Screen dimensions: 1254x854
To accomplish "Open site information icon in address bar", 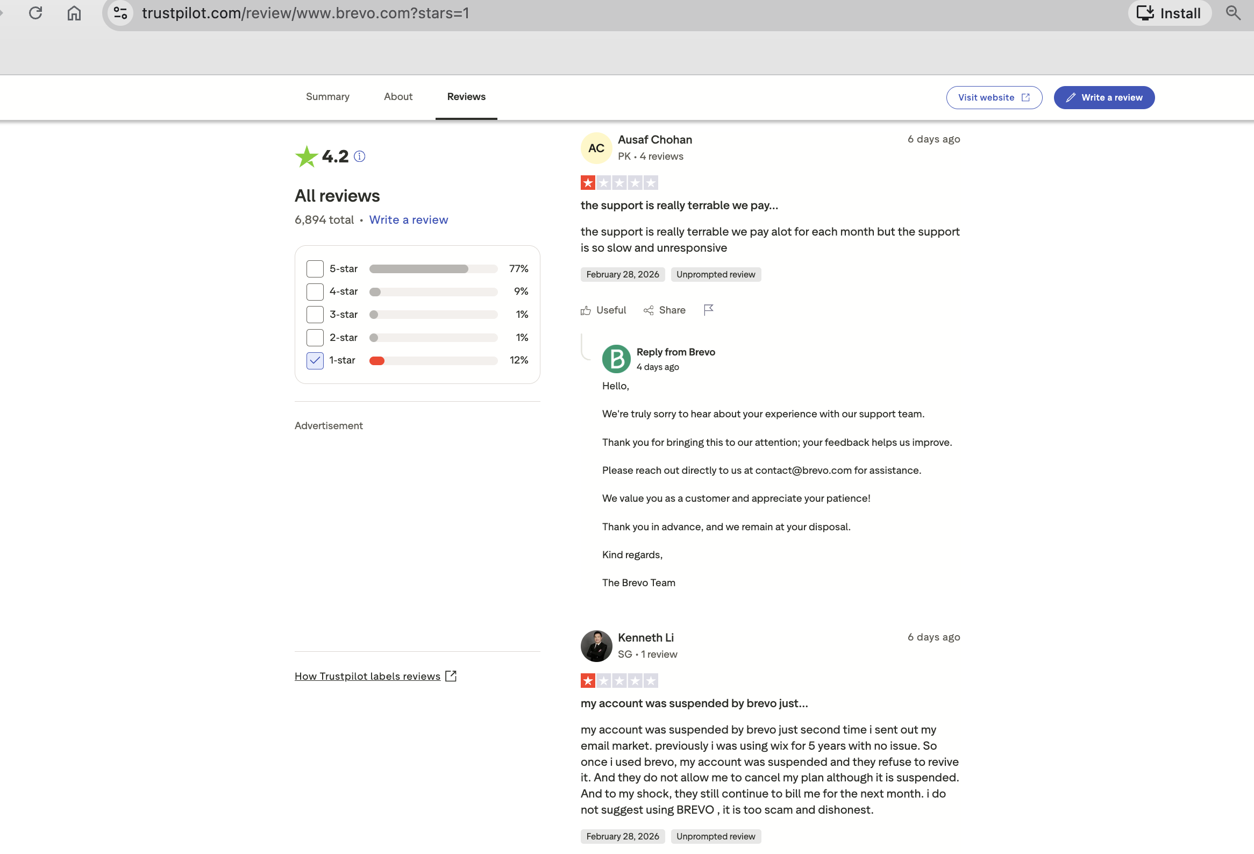I will click(x=120, y=13).
